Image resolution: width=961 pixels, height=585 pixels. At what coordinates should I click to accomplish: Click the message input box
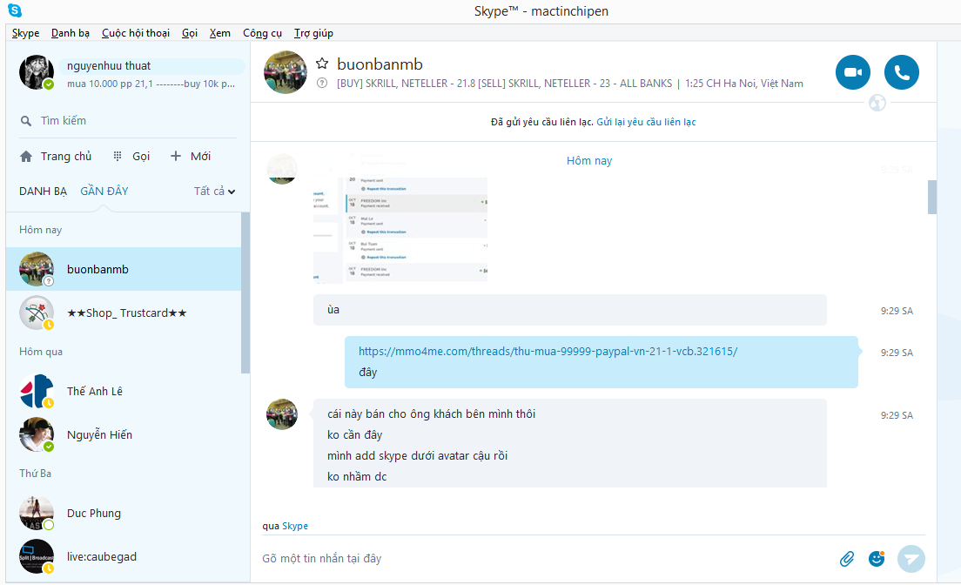pyautogui.click(x=546, y=559)
